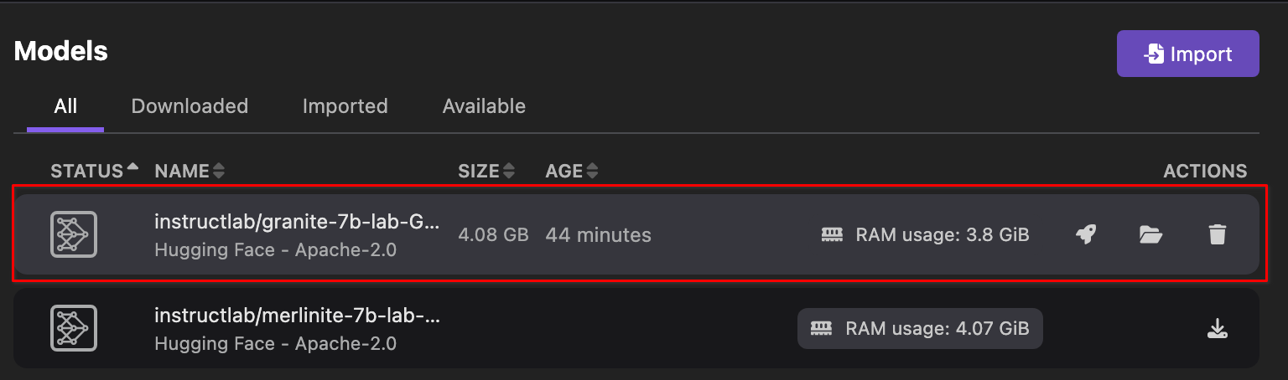Image resolution: width=1288 pixels, height=380 pixels.
Task: Sort models by Name column arrows
Action: 219,171
